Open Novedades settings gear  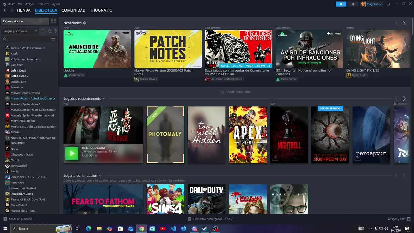(84, 23)
